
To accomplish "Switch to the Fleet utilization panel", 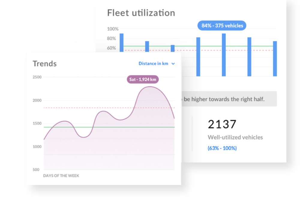I will (141, 13).
